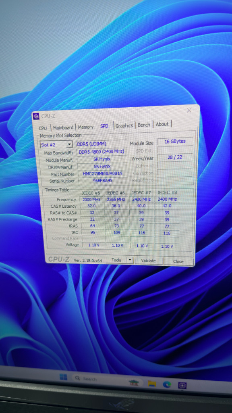Open the Graphics tab
This screenshot has width=232, height=413.
pyautogui.click(x=124, y=126)
